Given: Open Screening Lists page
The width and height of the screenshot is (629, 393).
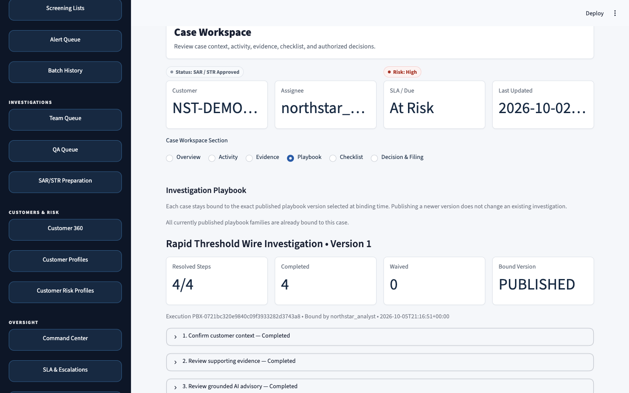Looking at the screenshot, I should pyautogui.click(x=65, y=10).
